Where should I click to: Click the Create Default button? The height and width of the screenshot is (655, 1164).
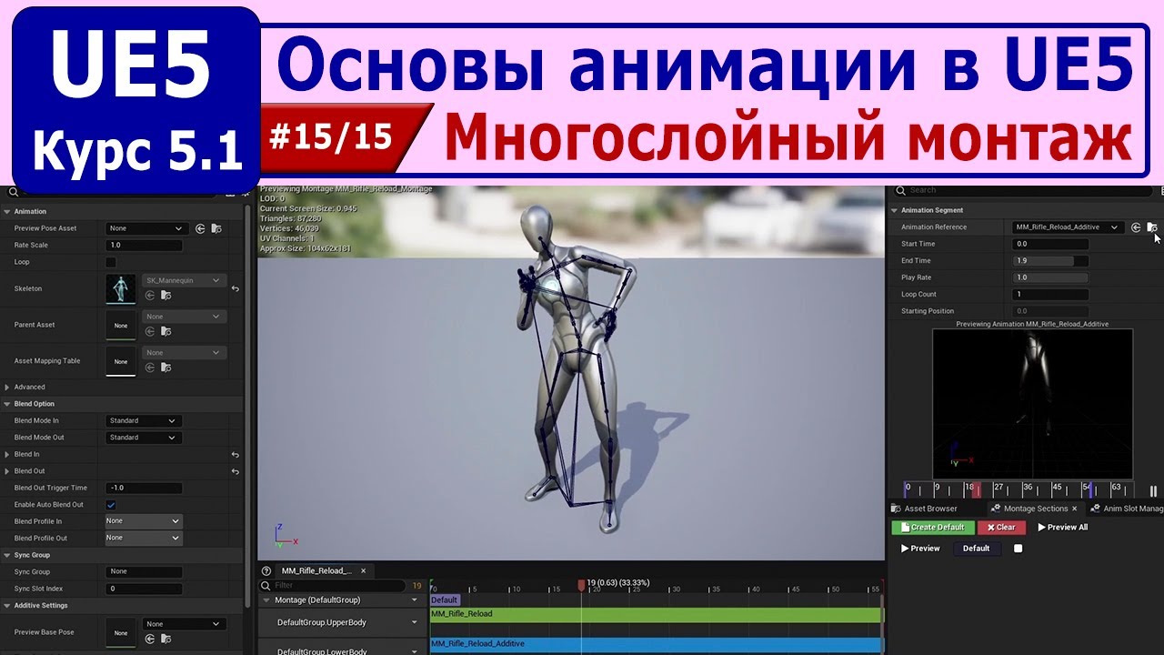932,528
